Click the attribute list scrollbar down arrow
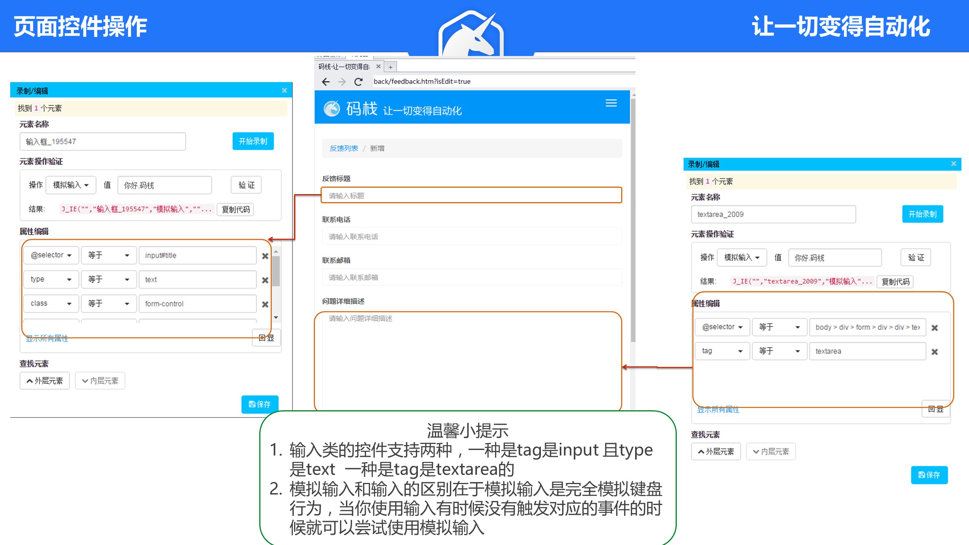Screen dimensions: 969x545 click(276, 318)
